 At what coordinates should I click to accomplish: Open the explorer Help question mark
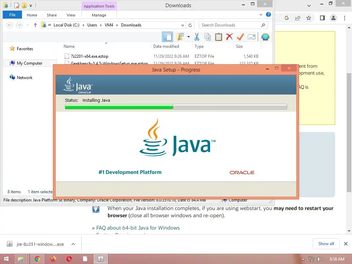(268, 14)
